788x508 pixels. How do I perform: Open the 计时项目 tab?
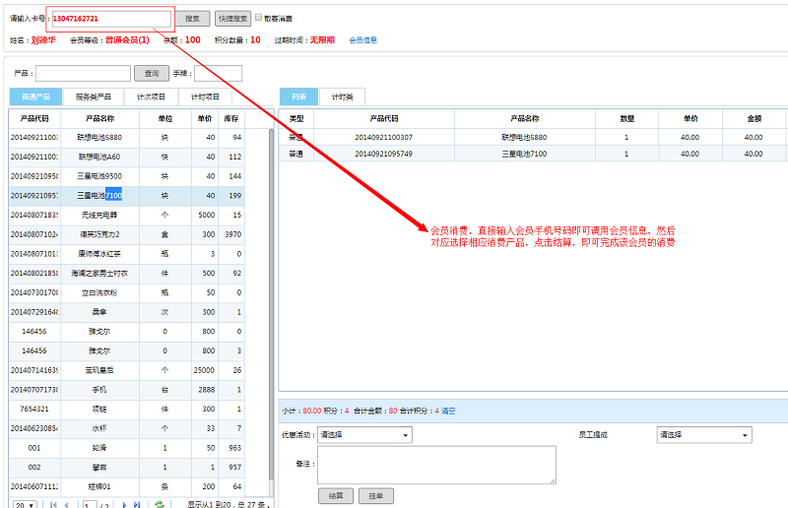pos(205,96)
